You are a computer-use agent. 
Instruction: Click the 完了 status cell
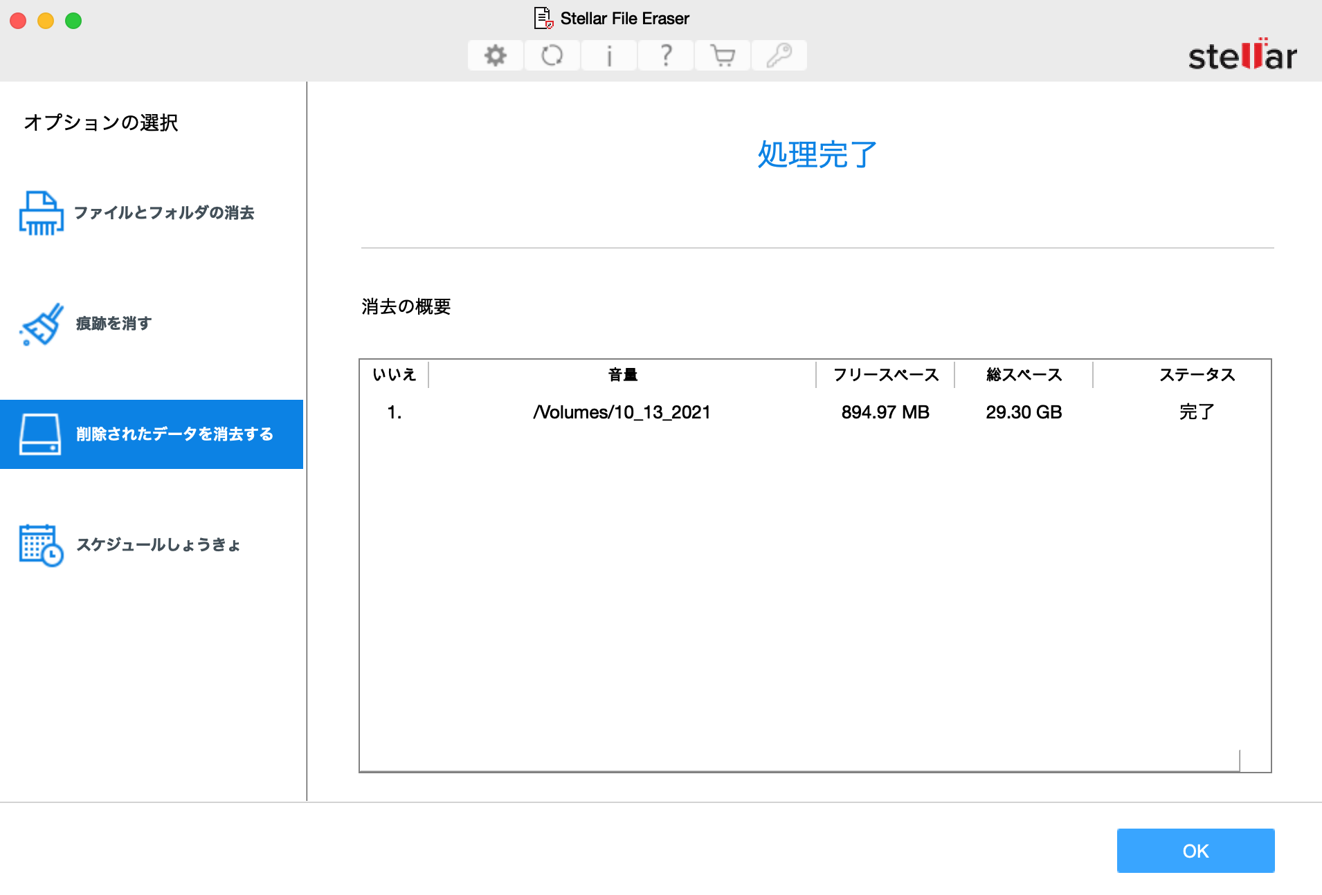[x=1197, y=412]
